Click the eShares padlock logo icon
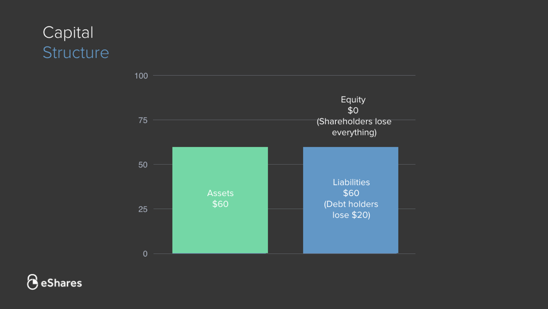The width and height of the screenshot is (548, 309). [33, 282]
